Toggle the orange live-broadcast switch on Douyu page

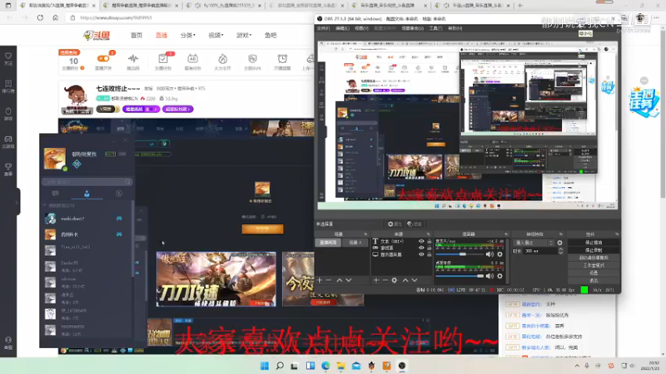tap(103, 58)
